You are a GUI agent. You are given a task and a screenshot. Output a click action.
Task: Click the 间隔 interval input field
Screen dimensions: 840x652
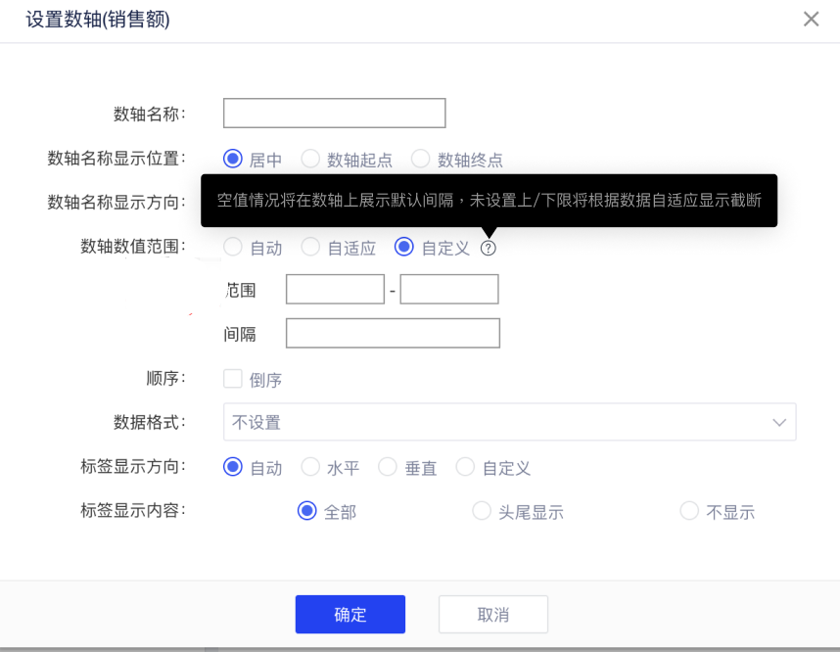coord(393,334)
